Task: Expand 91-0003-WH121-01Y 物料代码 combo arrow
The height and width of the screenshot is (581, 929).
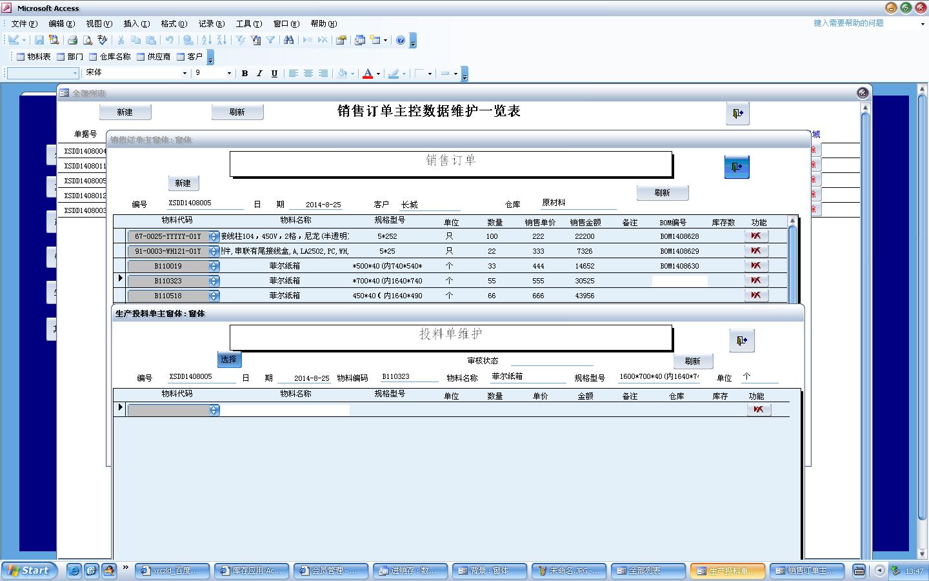Action: (x=214, y=252)
